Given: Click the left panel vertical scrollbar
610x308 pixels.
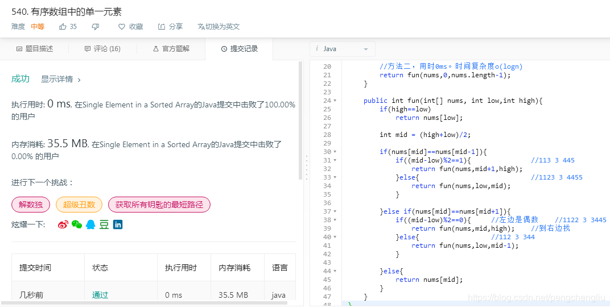Looking at the screenshot, I should (x=300, y=120).
